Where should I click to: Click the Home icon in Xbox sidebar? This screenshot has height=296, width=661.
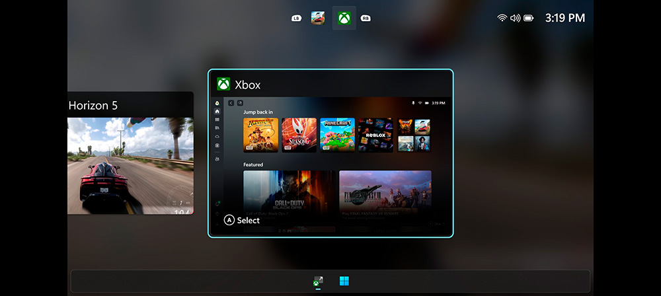pyautogui.click(x=217, y=112)
